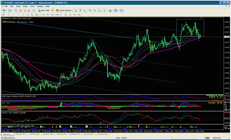231x140 pixels.
Task: Expand the new chart dropdown arrow
Action: (6, 11)
